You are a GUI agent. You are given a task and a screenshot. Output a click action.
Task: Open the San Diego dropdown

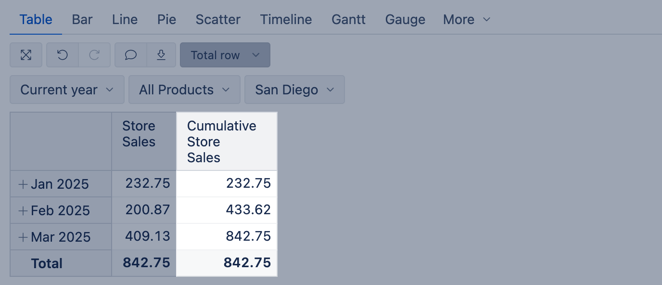point(294,90)
